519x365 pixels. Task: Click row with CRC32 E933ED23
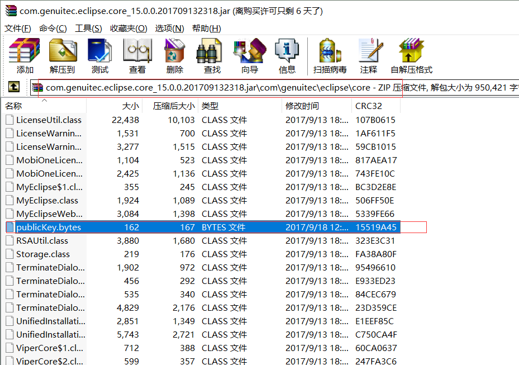coord(201,281)
